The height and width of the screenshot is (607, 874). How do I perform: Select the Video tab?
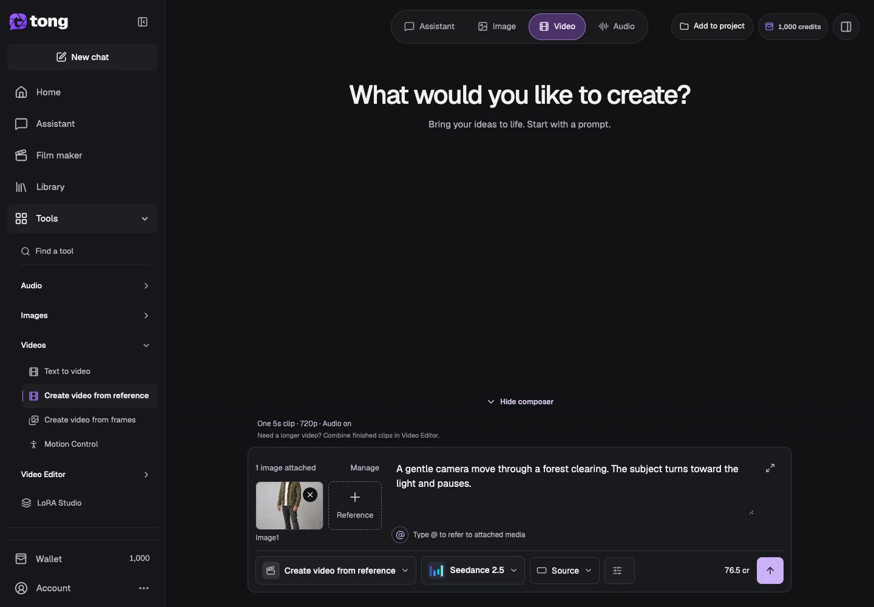[557, 27]
